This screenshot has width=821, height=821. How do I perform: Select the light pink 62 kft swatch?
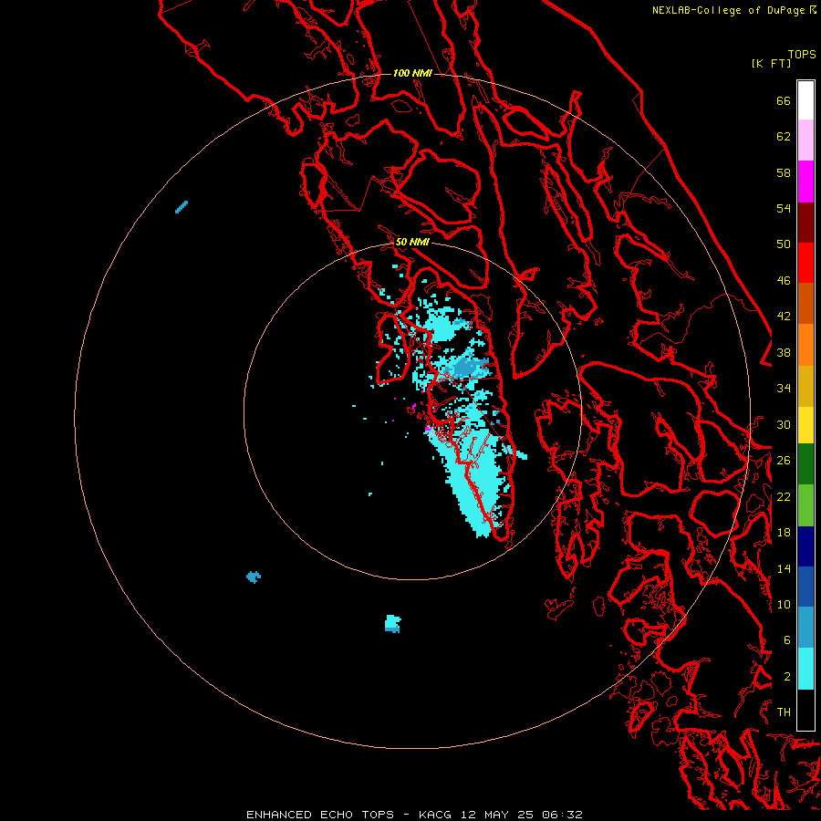[x=805, y=140]
